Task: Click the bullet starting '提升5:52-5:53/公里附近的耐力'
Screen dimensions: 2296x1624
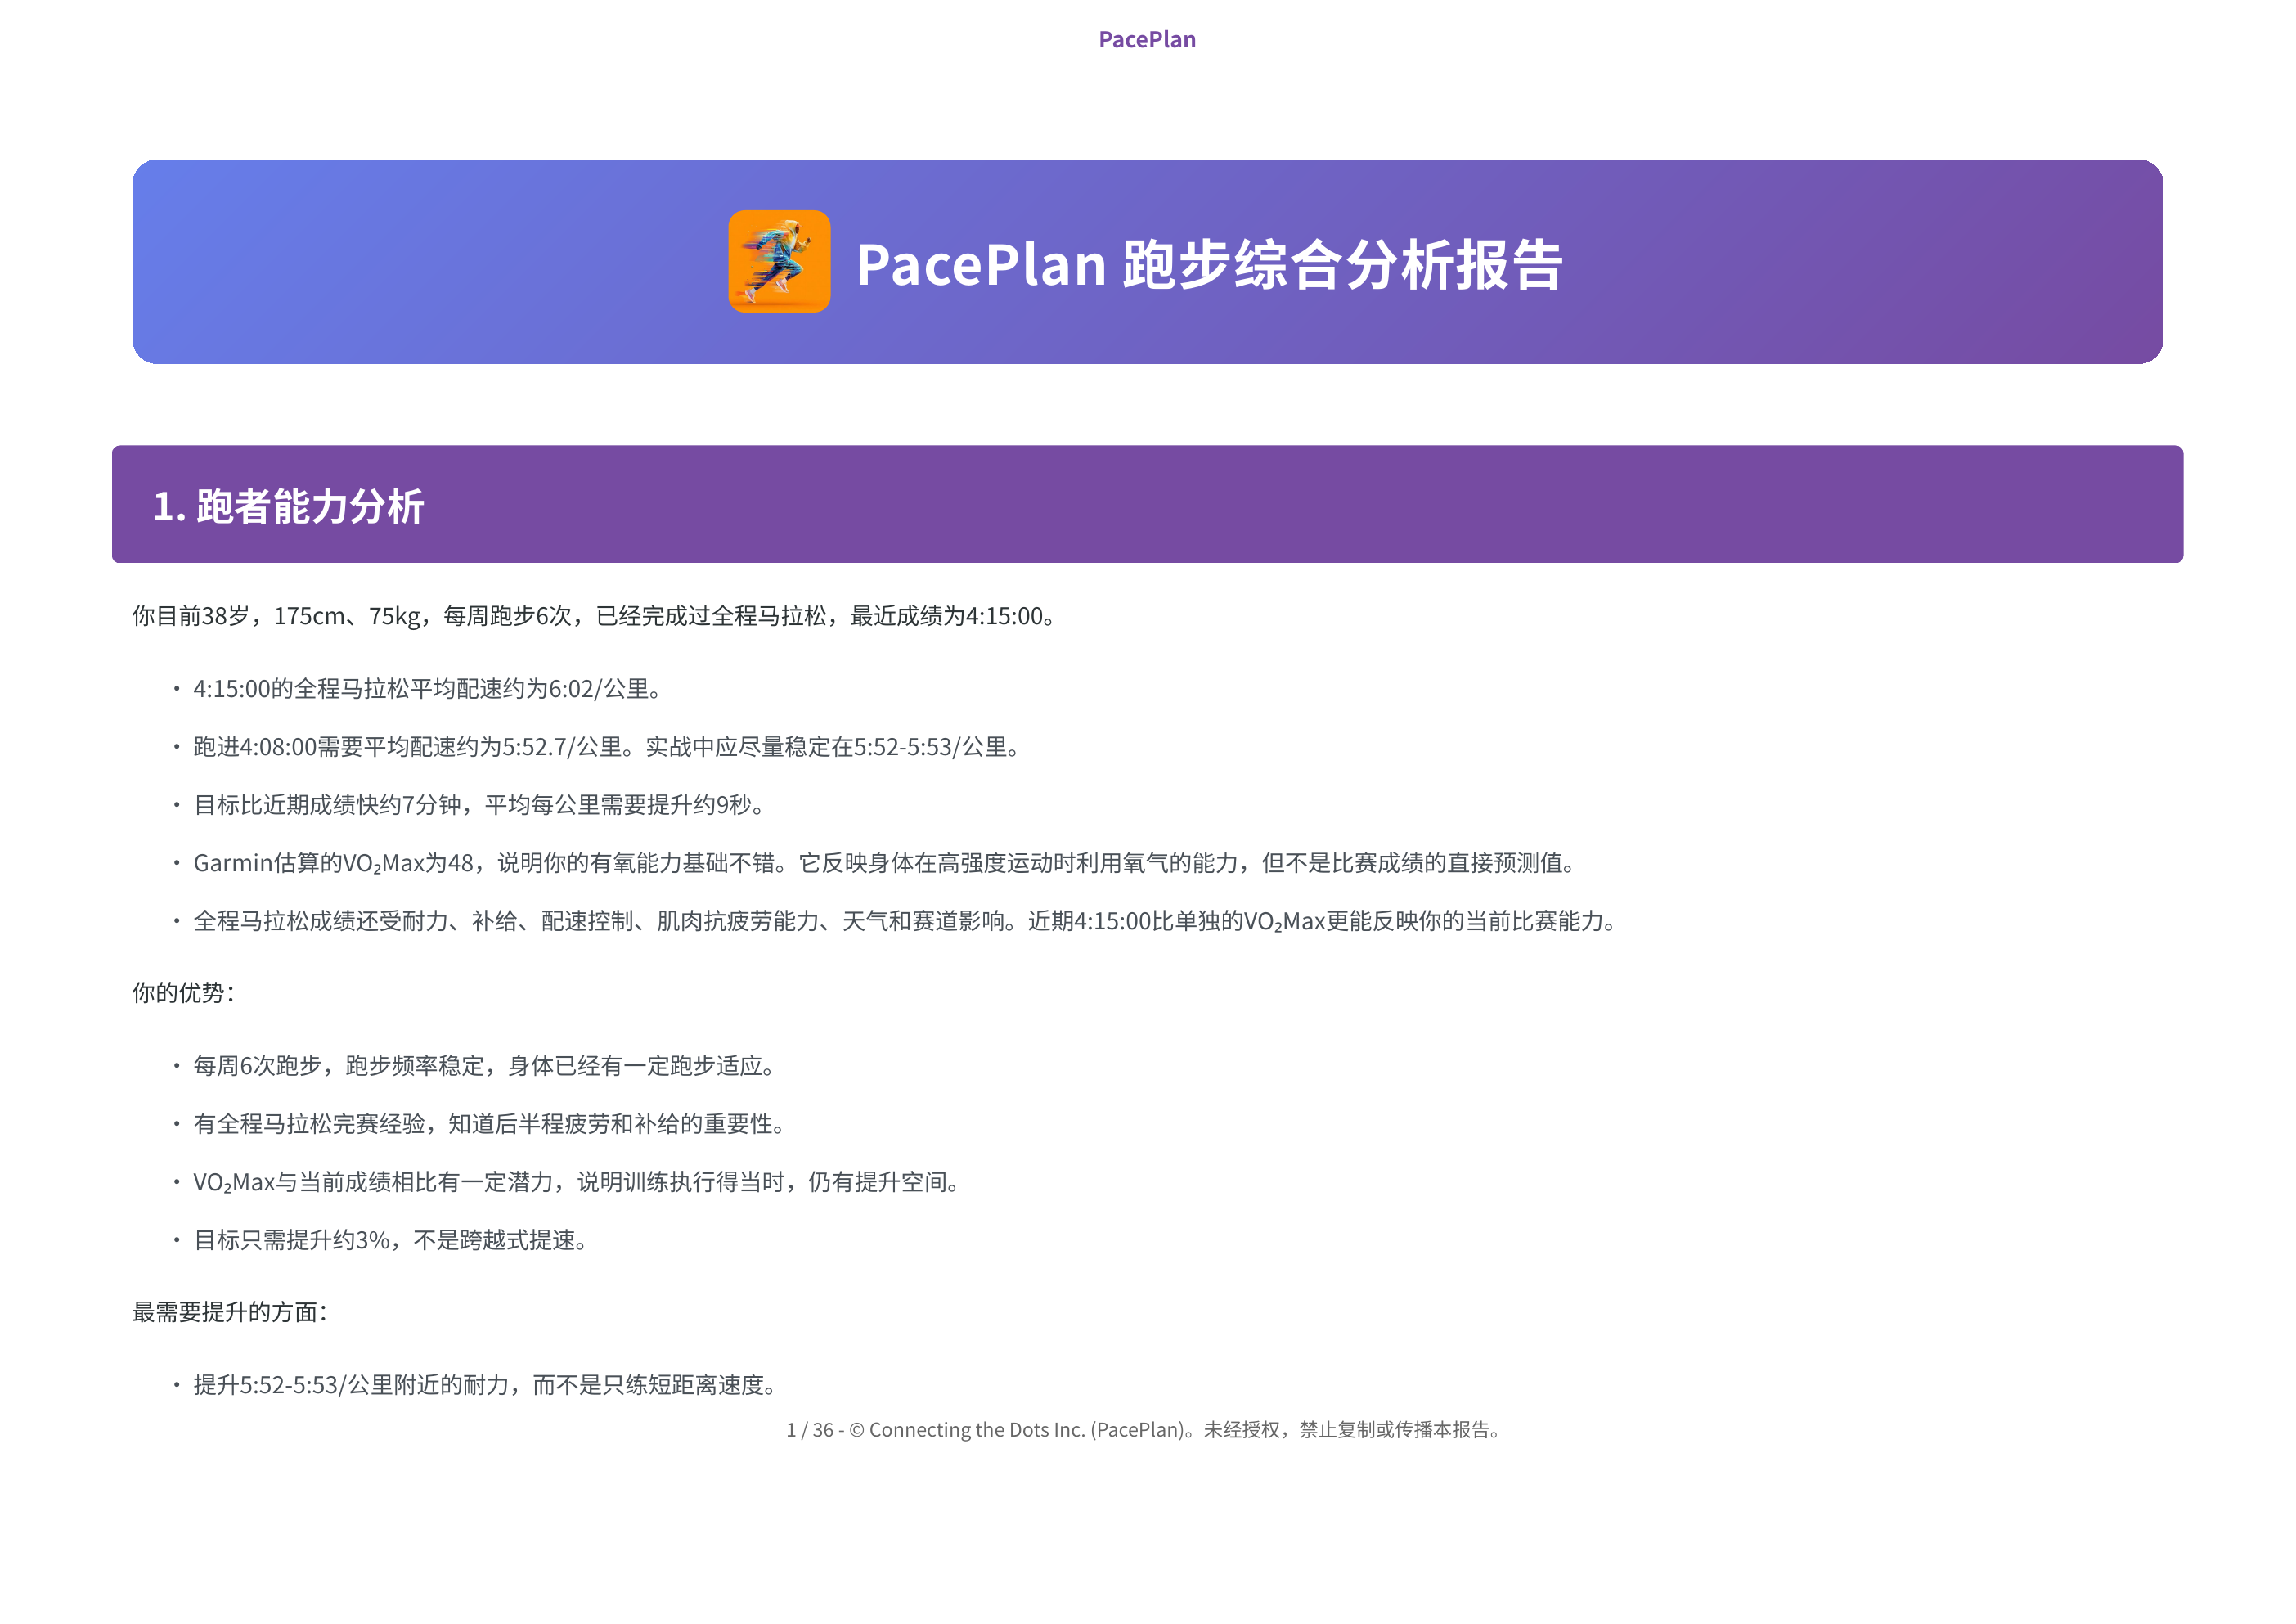Action: 487,1385
